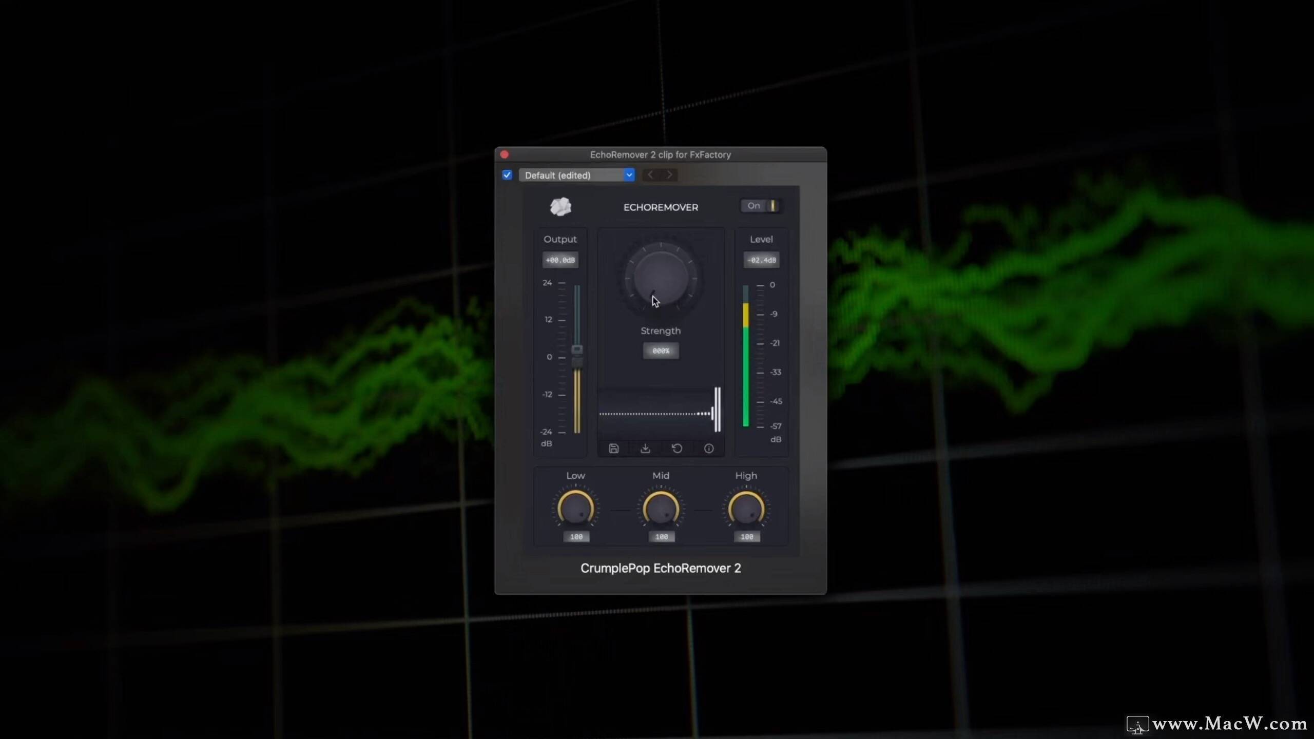Click the High knob 100 value field

click(747, 537)
